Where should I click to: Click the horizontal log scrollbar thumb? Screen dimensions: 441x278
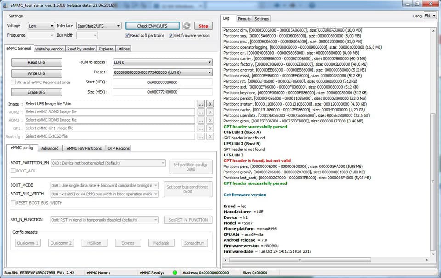tap(300, 260)
